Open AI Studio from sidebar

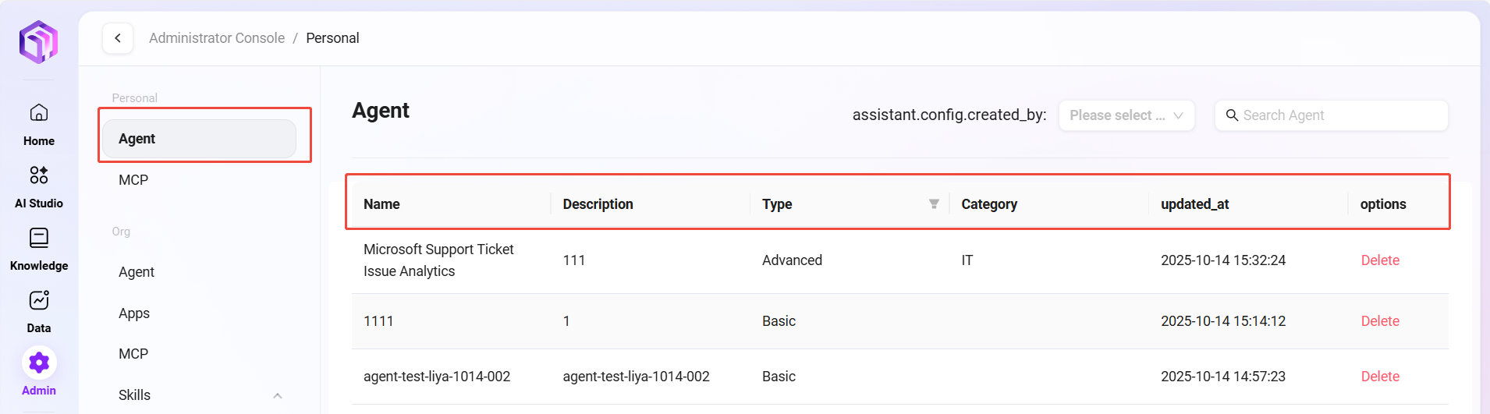point(38,175)
